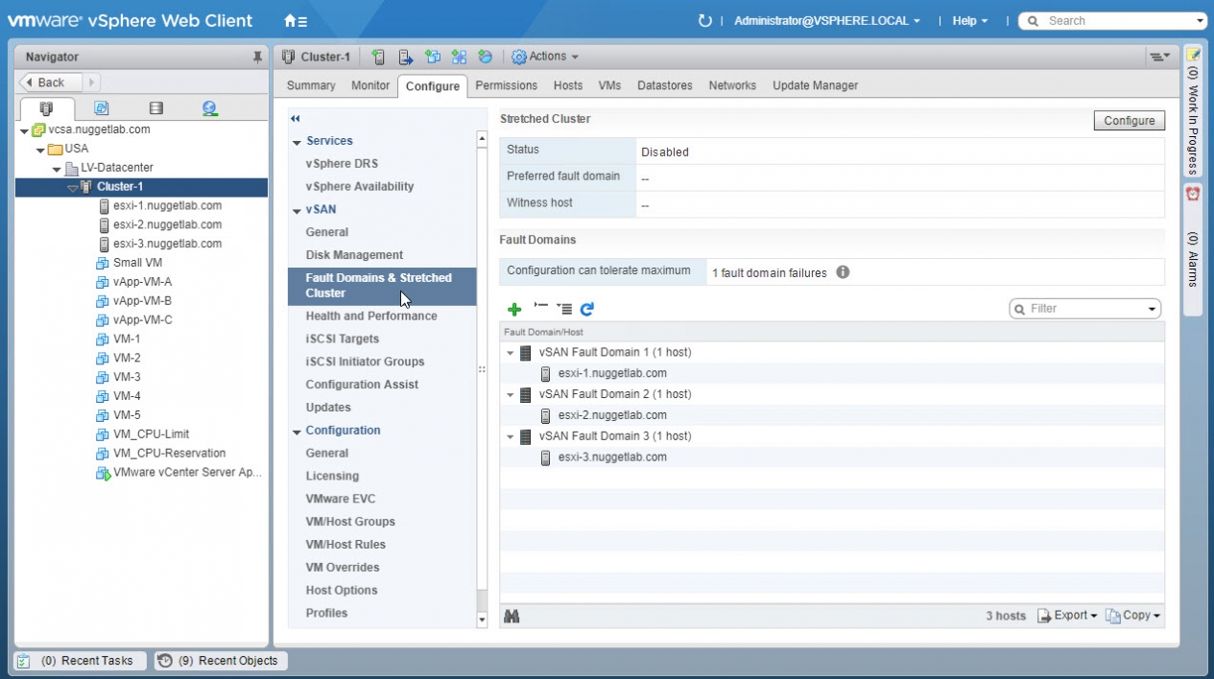Open the Datastores tab
The width and height of the screenshot is (1214, 679).
pos(664,85)
